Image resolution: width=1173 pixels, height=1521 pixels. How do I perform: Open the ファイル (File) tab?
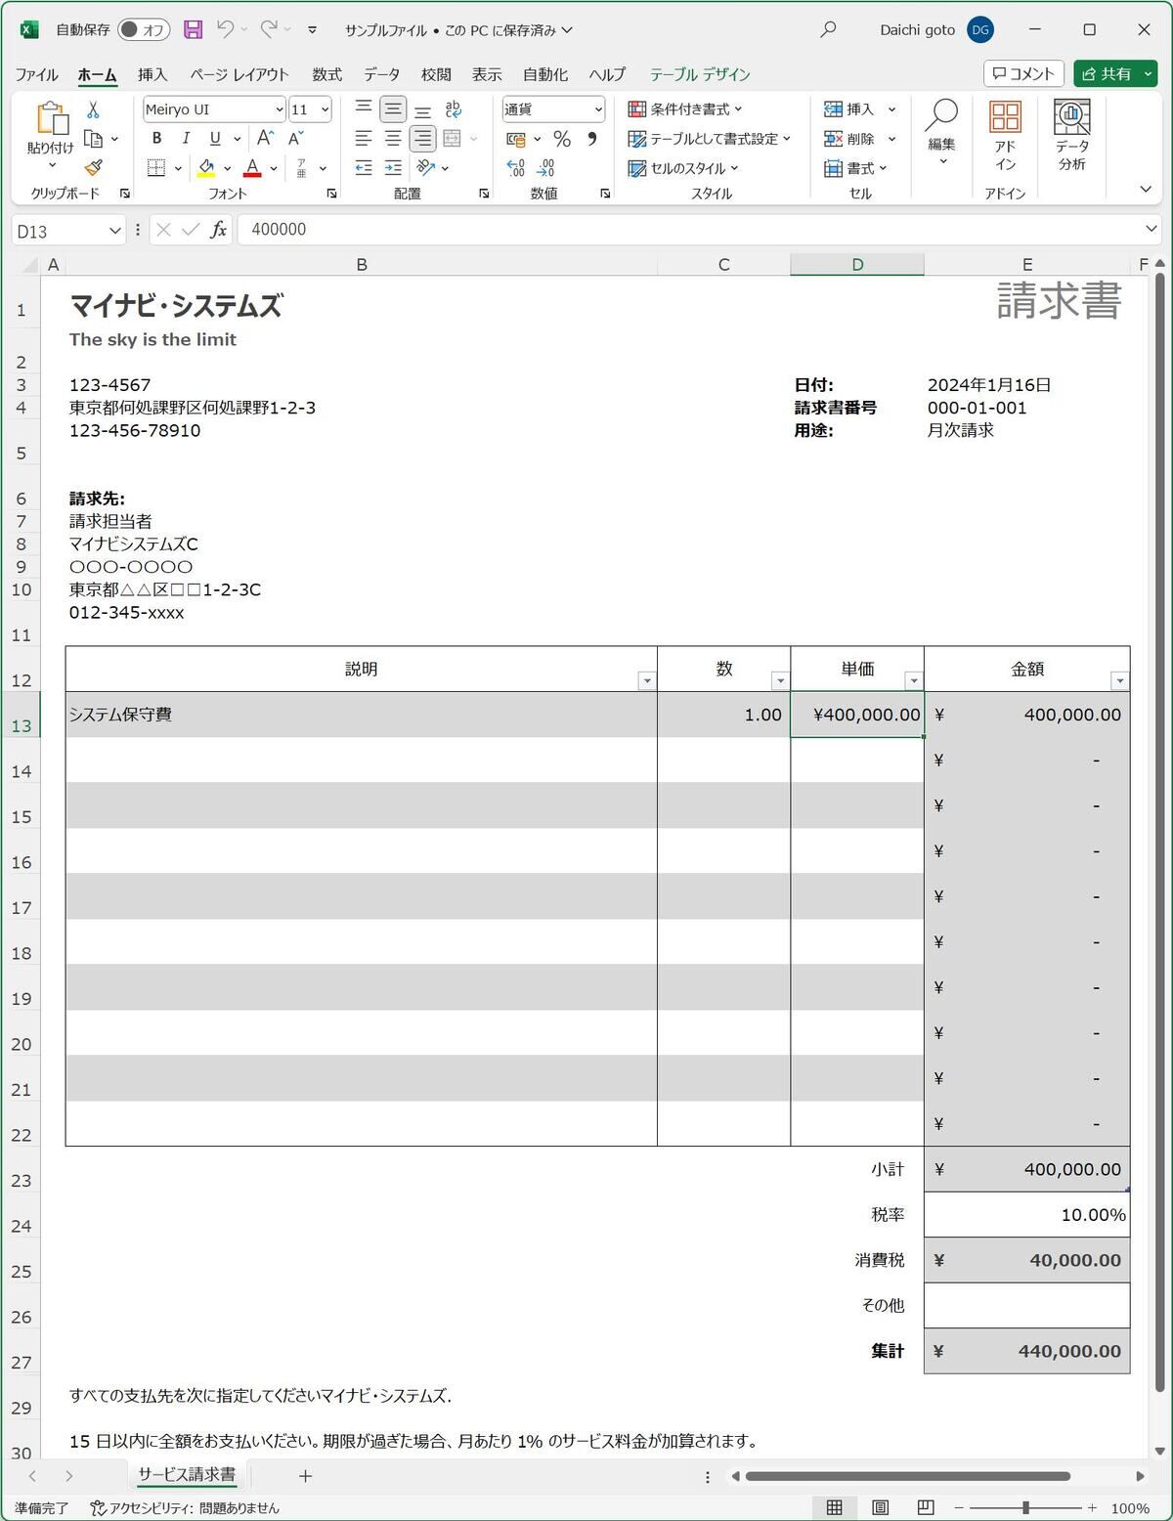coord(36,74)
